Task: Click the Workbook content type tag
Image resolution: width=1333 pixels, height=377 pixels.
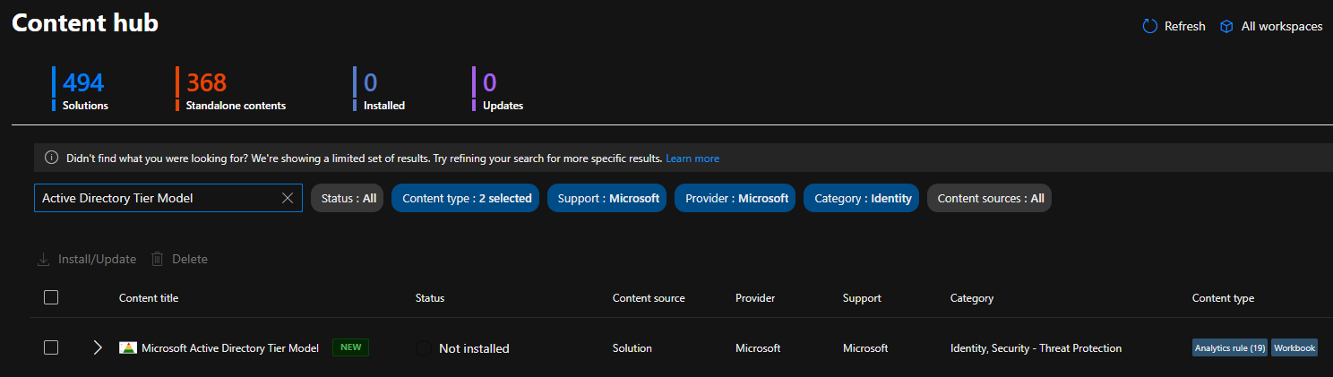Action: (1294, 347)
